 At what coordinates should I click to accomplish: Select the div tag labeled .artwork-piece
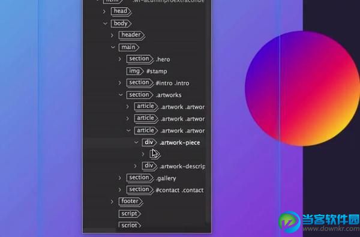[x=149, y=143]
